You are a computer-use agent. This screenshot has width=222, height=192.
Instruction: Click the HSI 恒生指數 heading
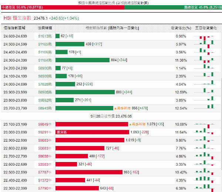tap(17, 18)
